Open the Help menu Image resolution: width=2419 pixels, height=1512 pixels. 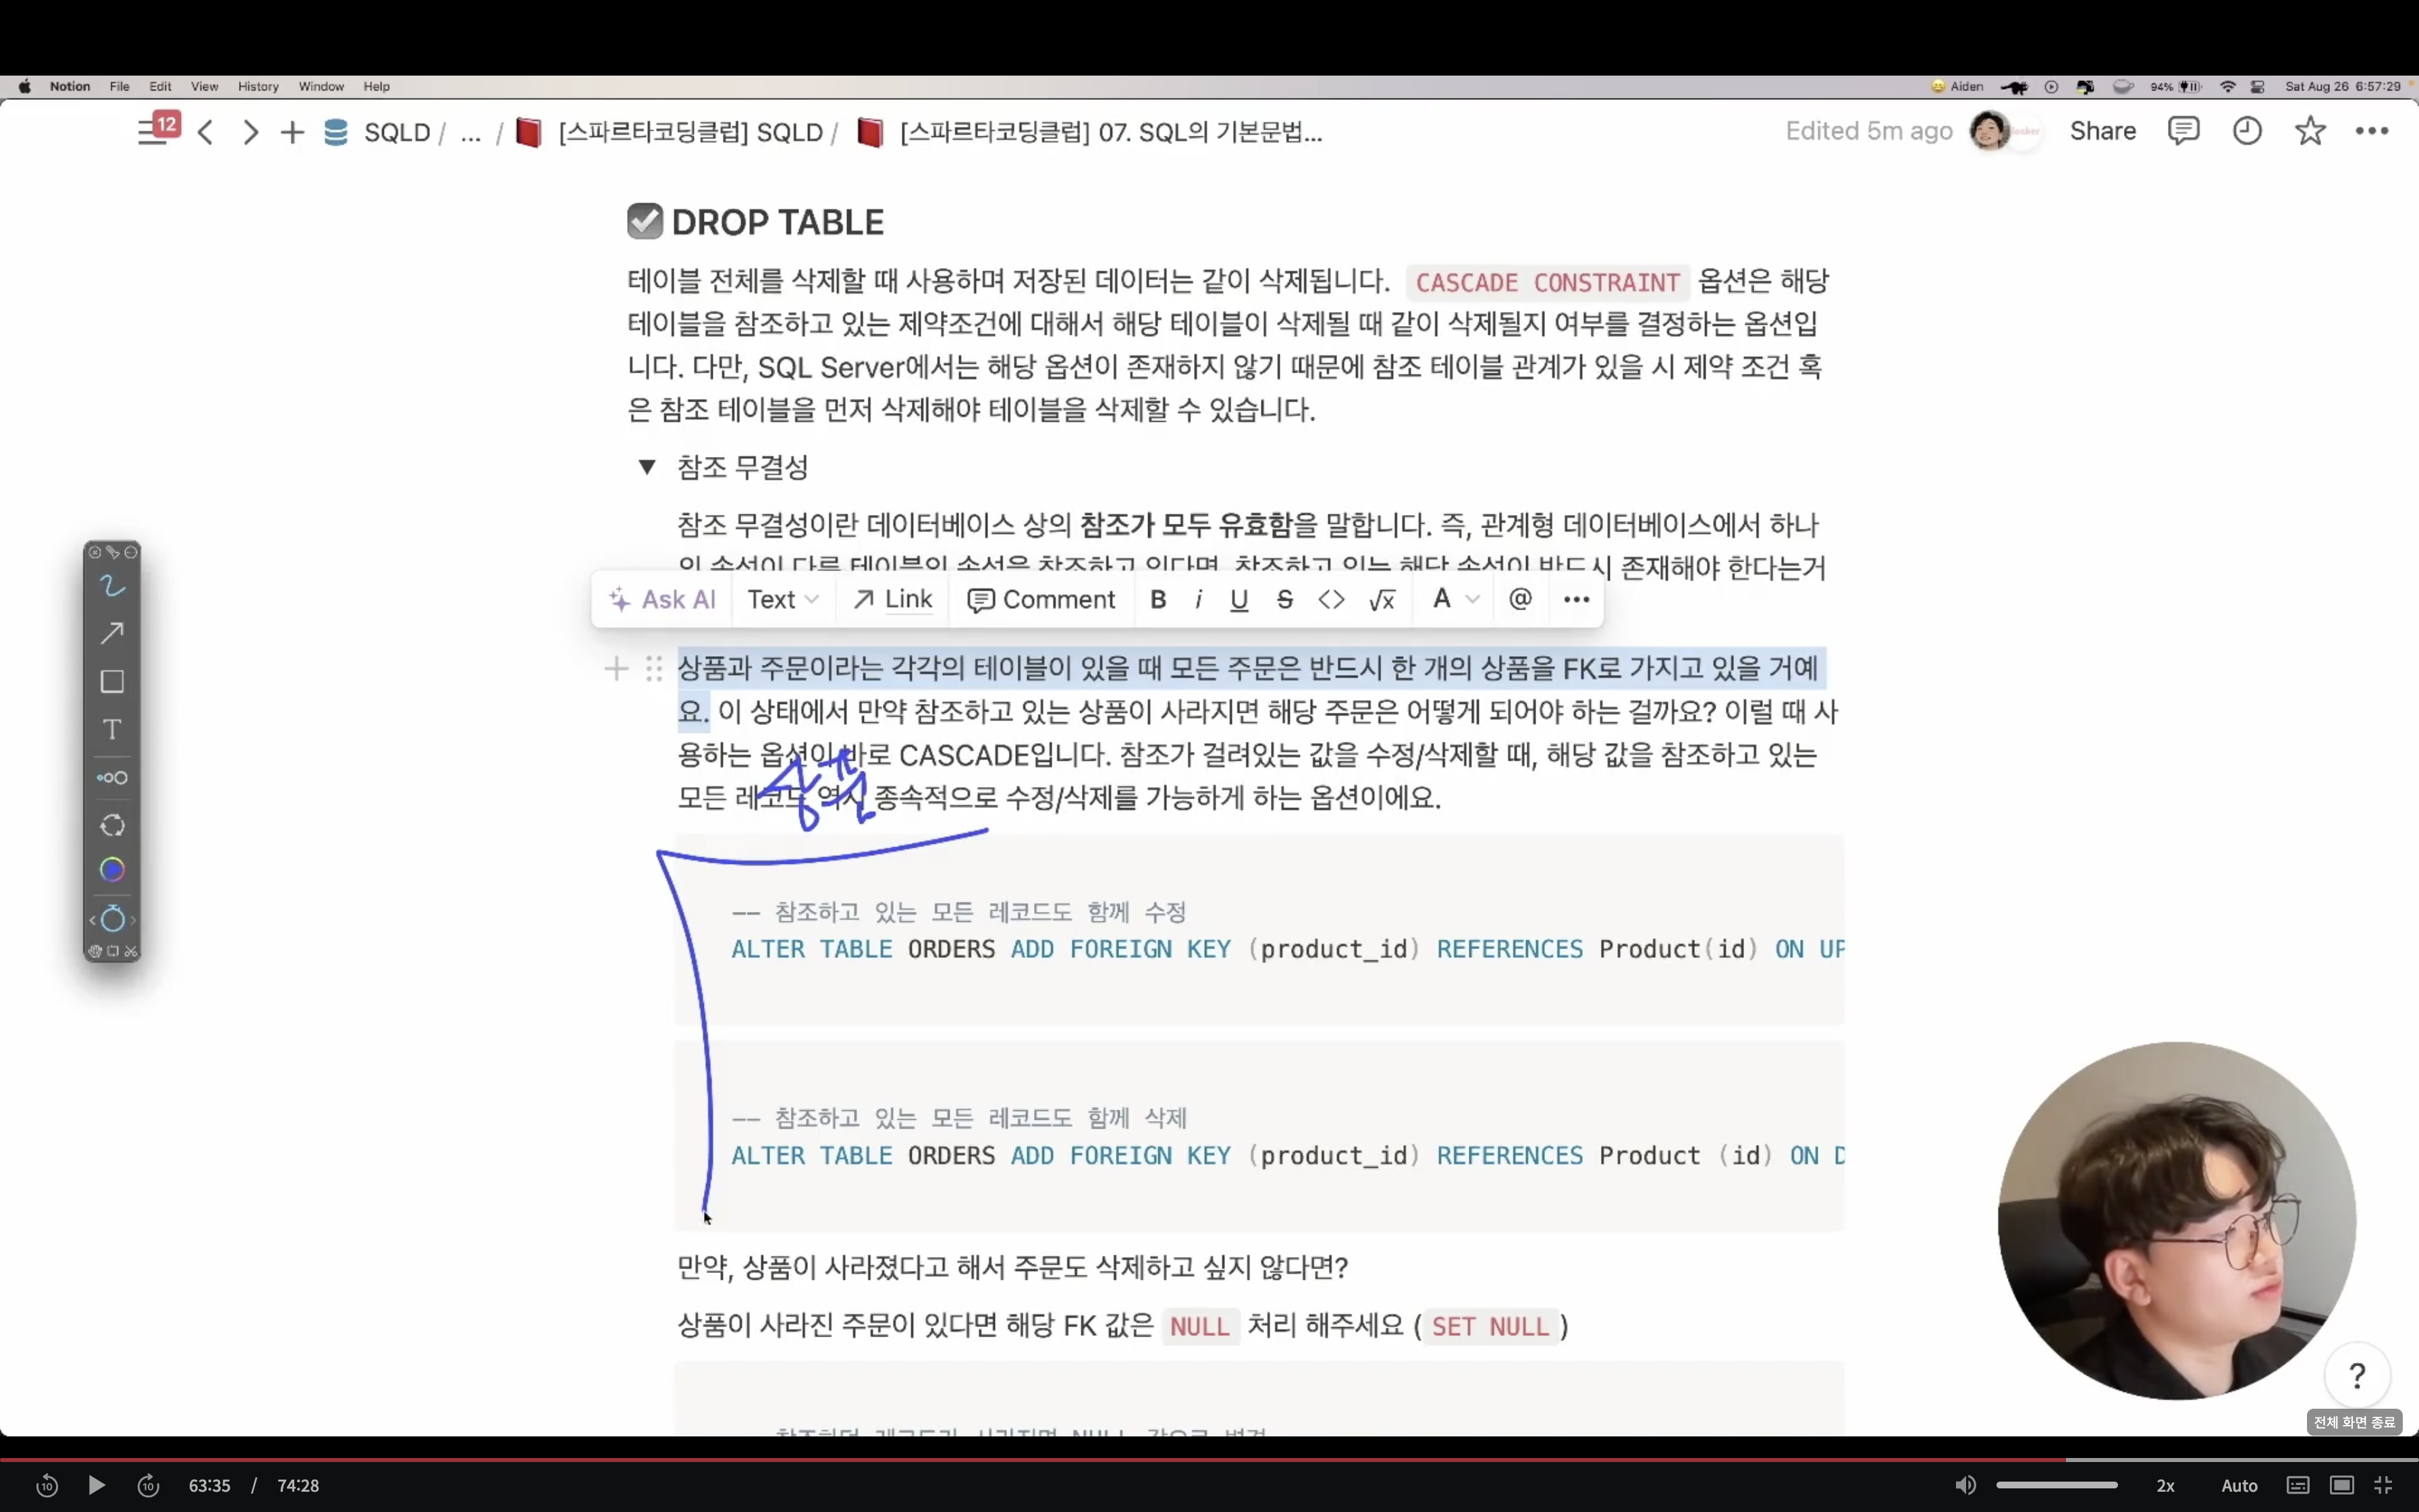click(376, 86)
